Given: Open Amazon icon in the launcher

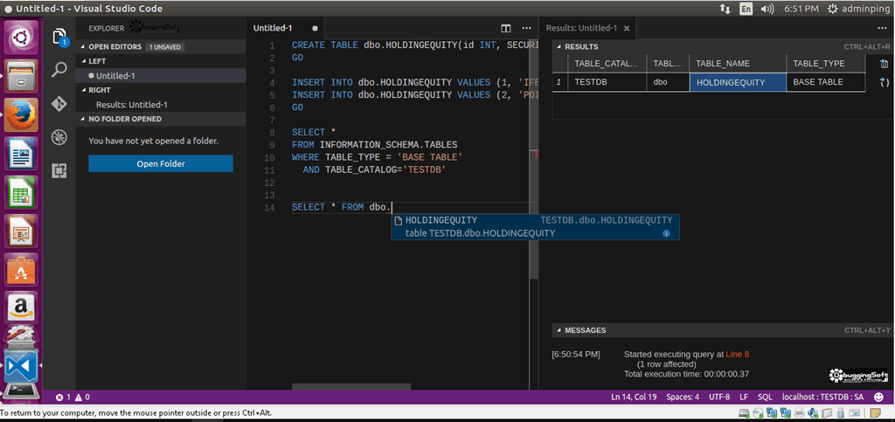Looking at the screenshot, I should point(22,308).
